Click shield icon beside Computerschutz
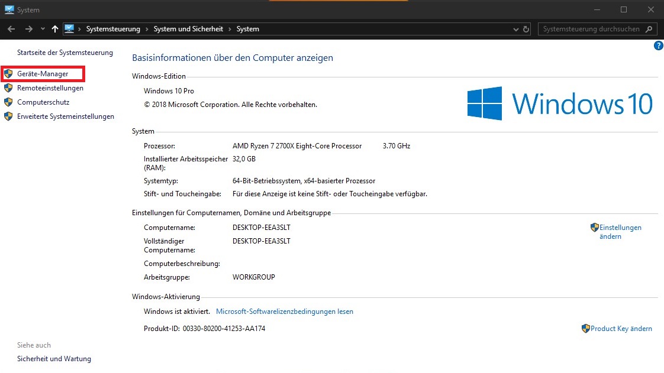The image size is (664, 373). [8, 102]
